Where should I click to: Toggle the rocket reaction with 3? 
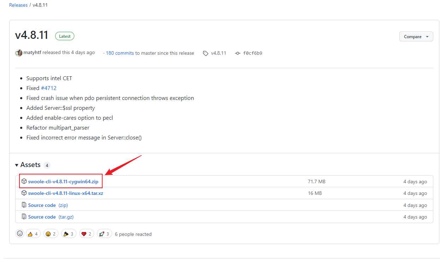point(105,234)
